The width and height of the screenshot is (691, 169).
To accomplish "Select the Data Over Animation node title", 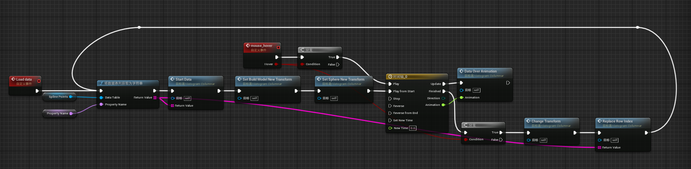I will point(480,71).
